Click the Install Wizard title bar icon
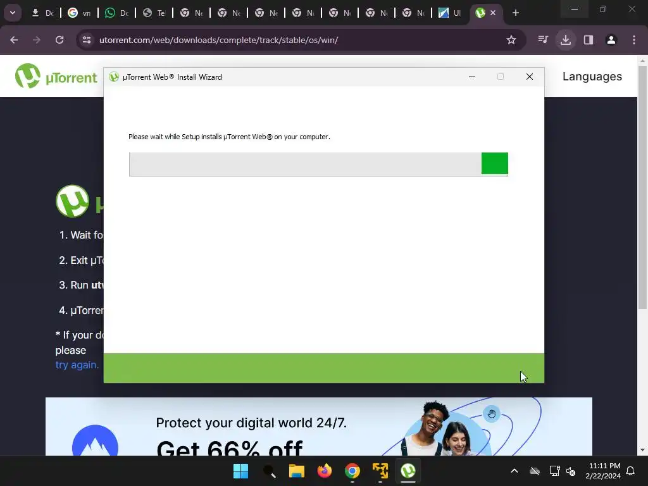648x486 pixels. [x=114, y=77]
